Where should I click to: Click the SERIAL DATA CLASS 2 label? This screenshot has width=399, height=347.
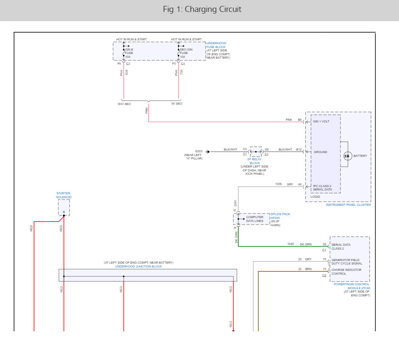(341, 246)
